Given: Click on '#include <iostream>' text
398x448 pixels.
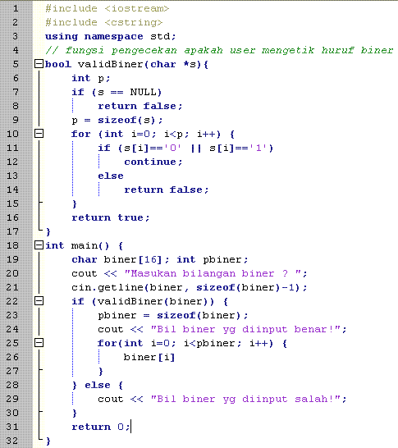Looking at the screenshot, I should (108, 8).
